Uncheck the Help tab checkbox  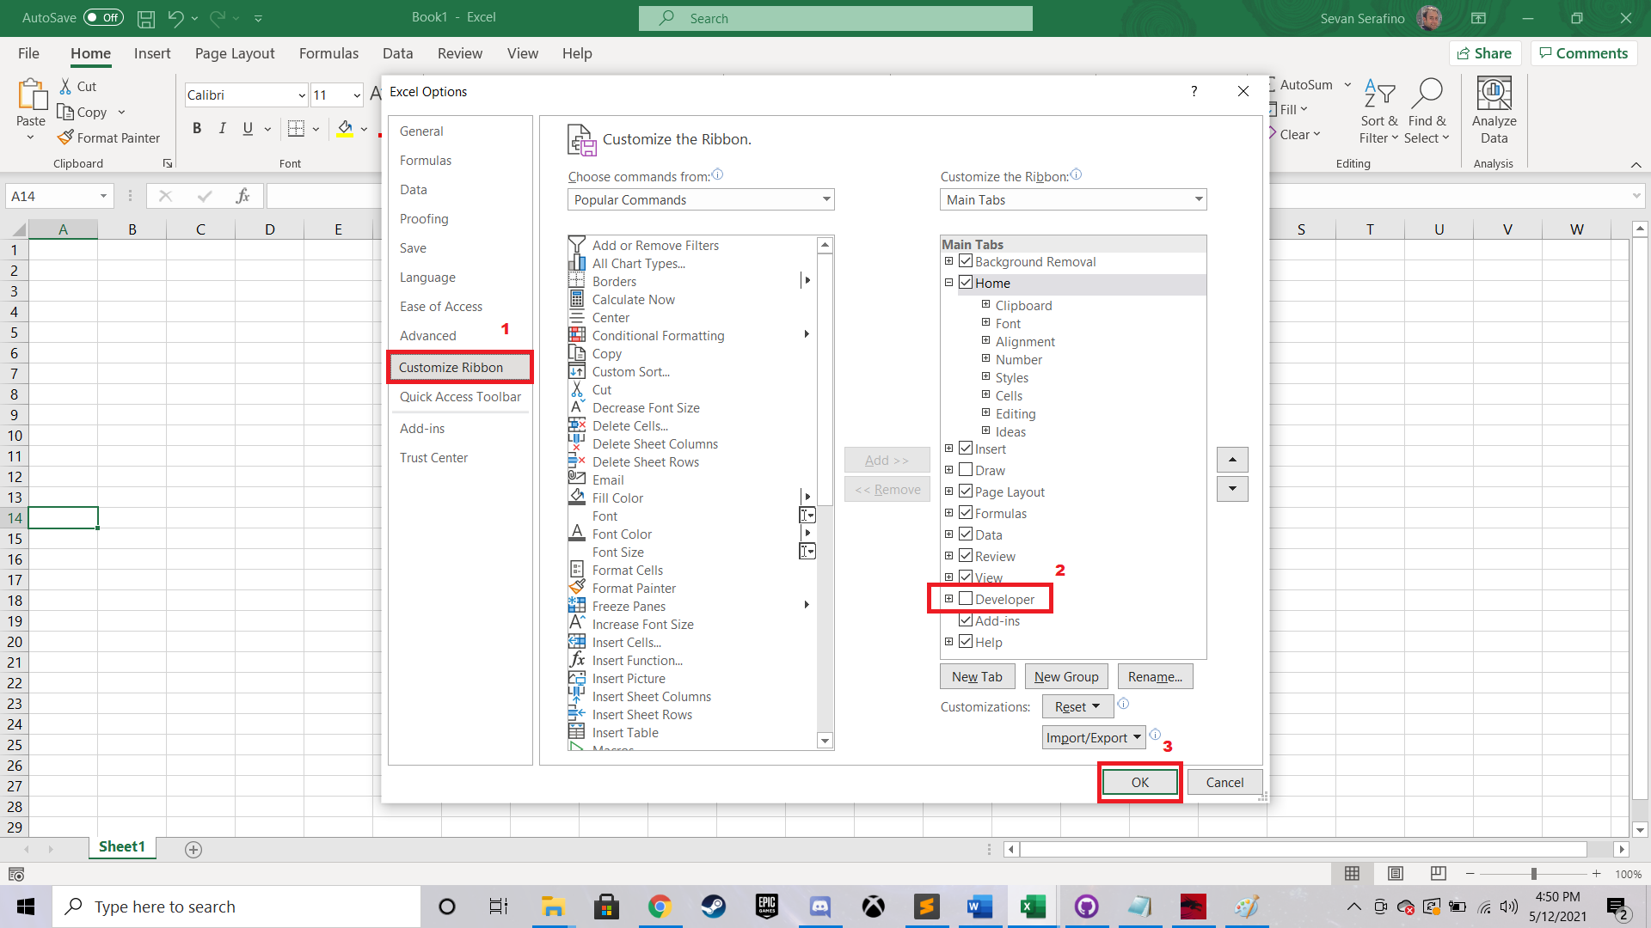coord(966,642)
